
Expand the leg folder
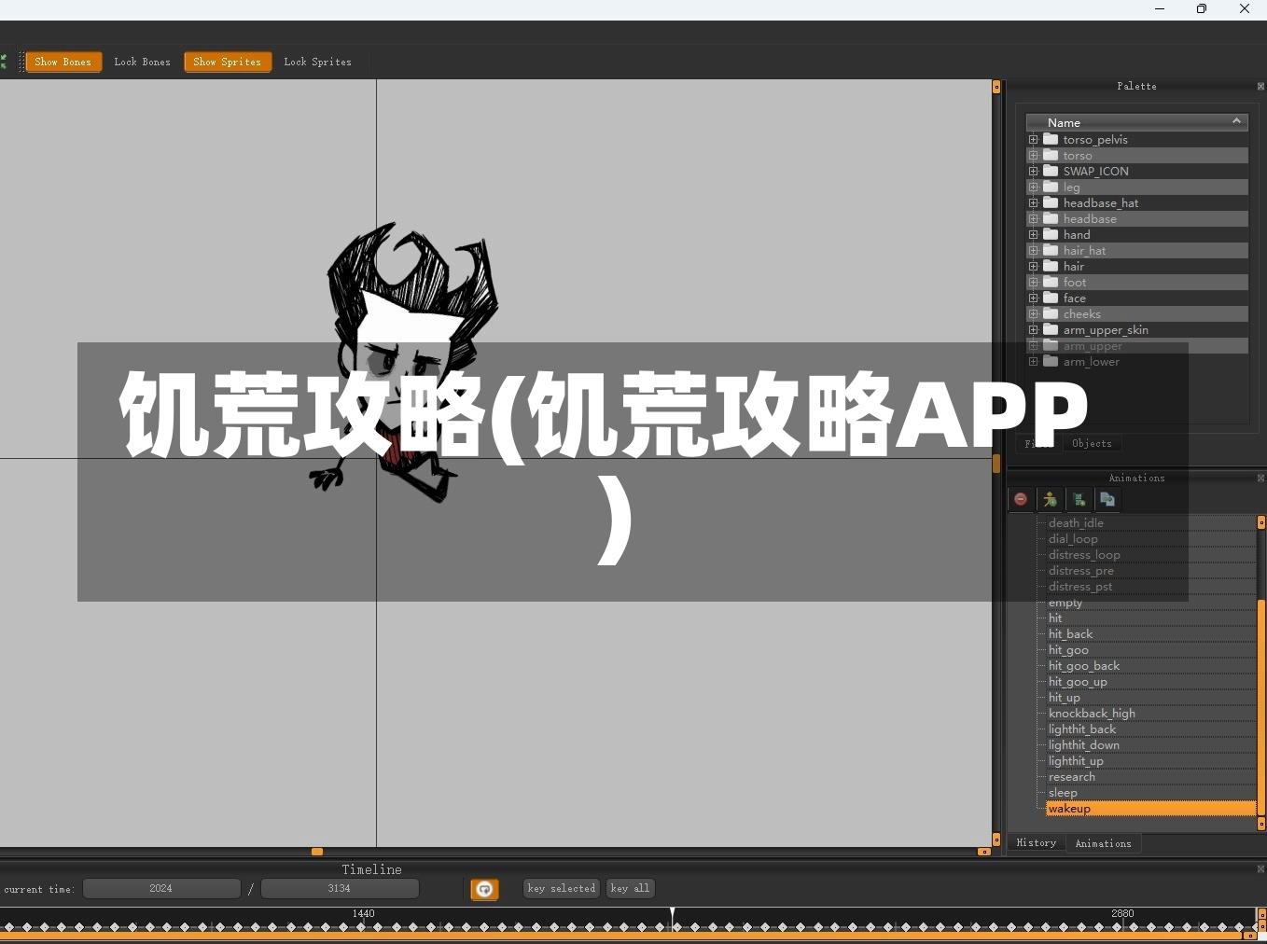[x=1033, y=187]
